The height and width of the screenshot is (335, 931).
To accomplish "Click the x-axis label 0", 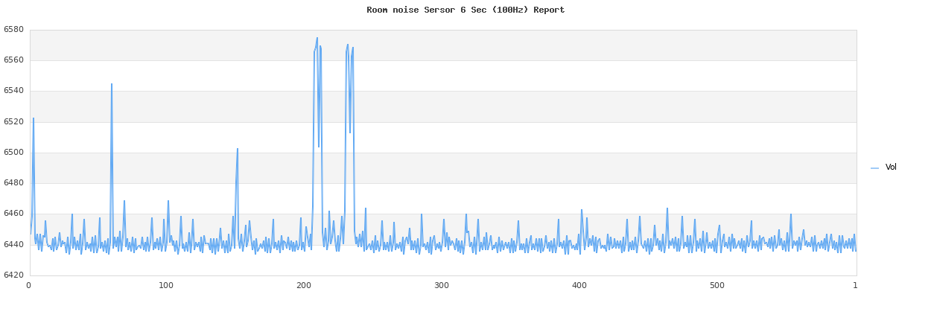I will 29,285.
